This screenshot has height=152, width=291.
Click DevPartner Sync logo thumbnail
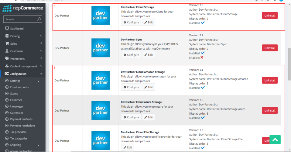coord(101,48)
